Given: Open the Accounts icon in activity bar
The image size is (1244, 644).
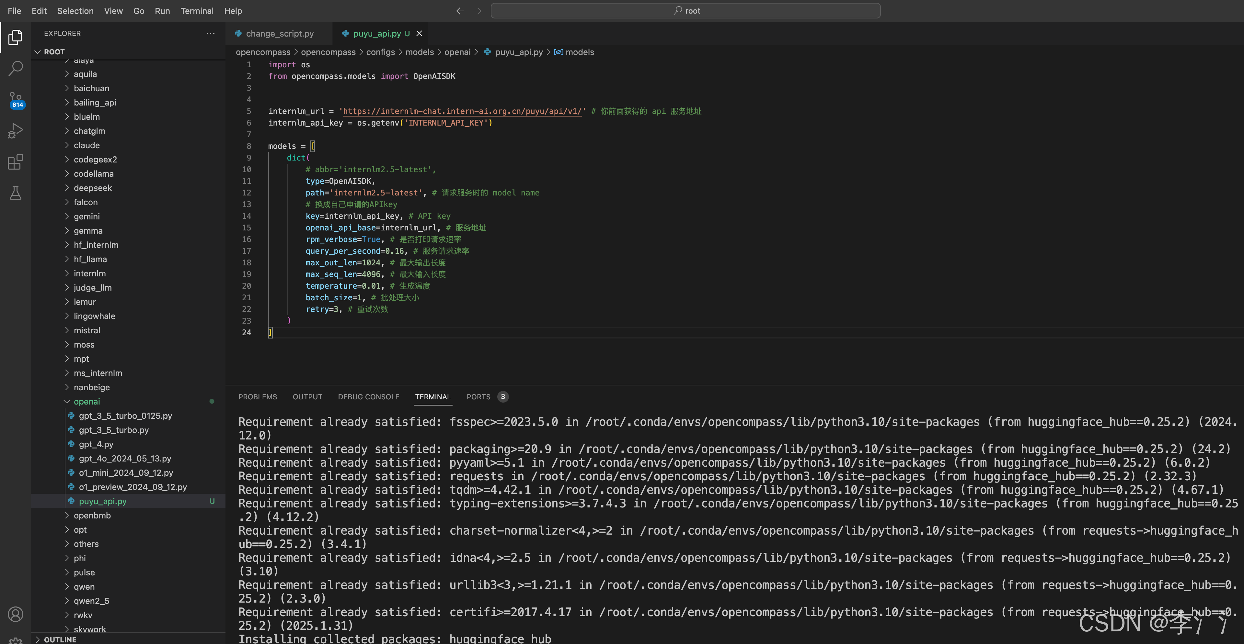Looking at the screenshot, I should (x=16, y=614).
